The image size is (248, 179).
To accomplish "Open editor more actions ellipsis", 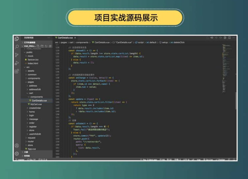I will point(234,38).
